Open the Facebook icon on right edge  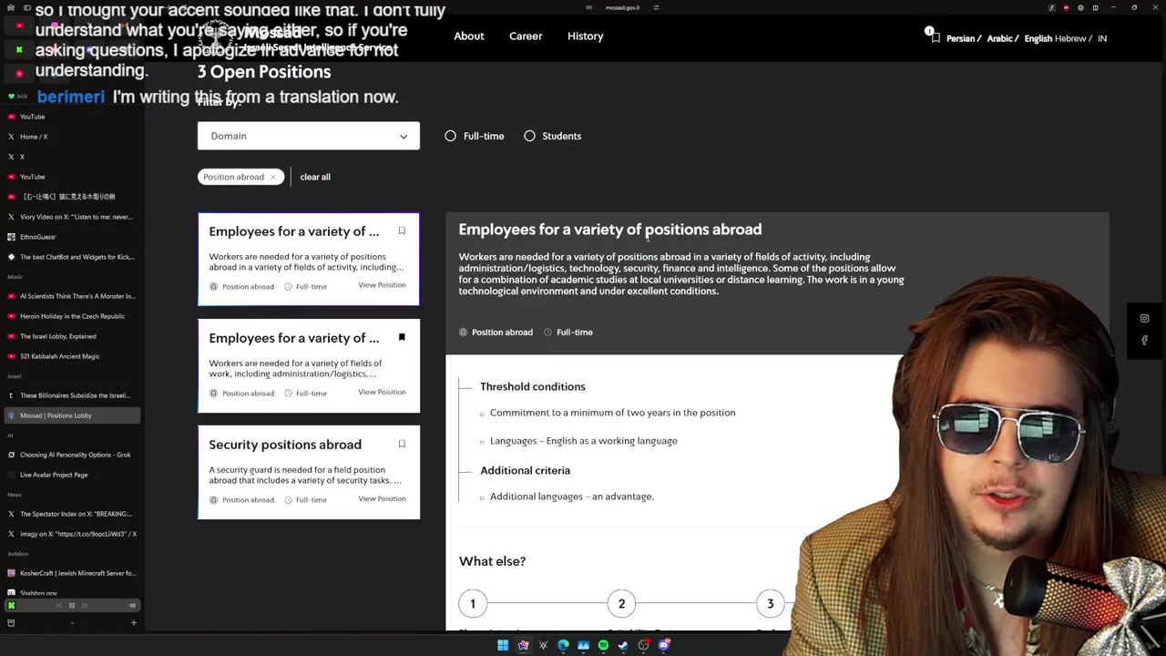(x=1144, y=340)
